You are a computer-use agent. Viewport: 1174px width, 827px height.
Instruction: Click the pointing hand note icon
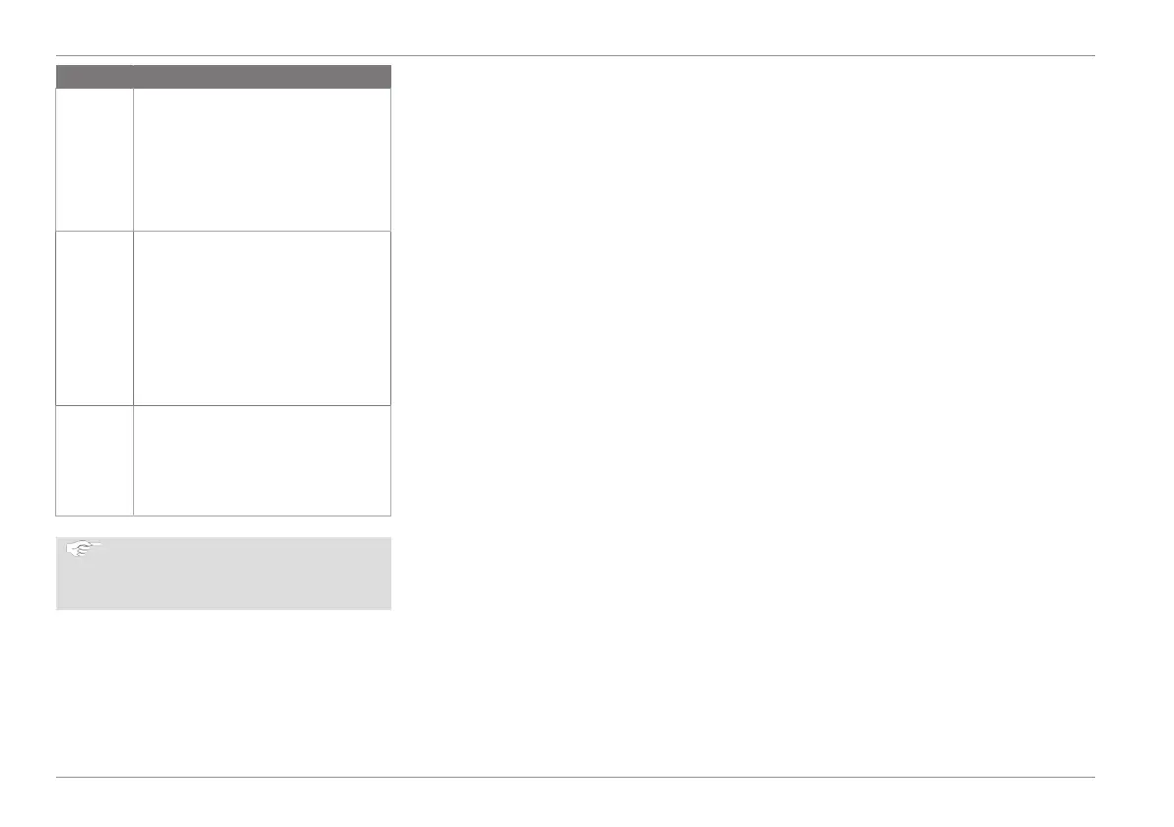(x=86, y=549)
